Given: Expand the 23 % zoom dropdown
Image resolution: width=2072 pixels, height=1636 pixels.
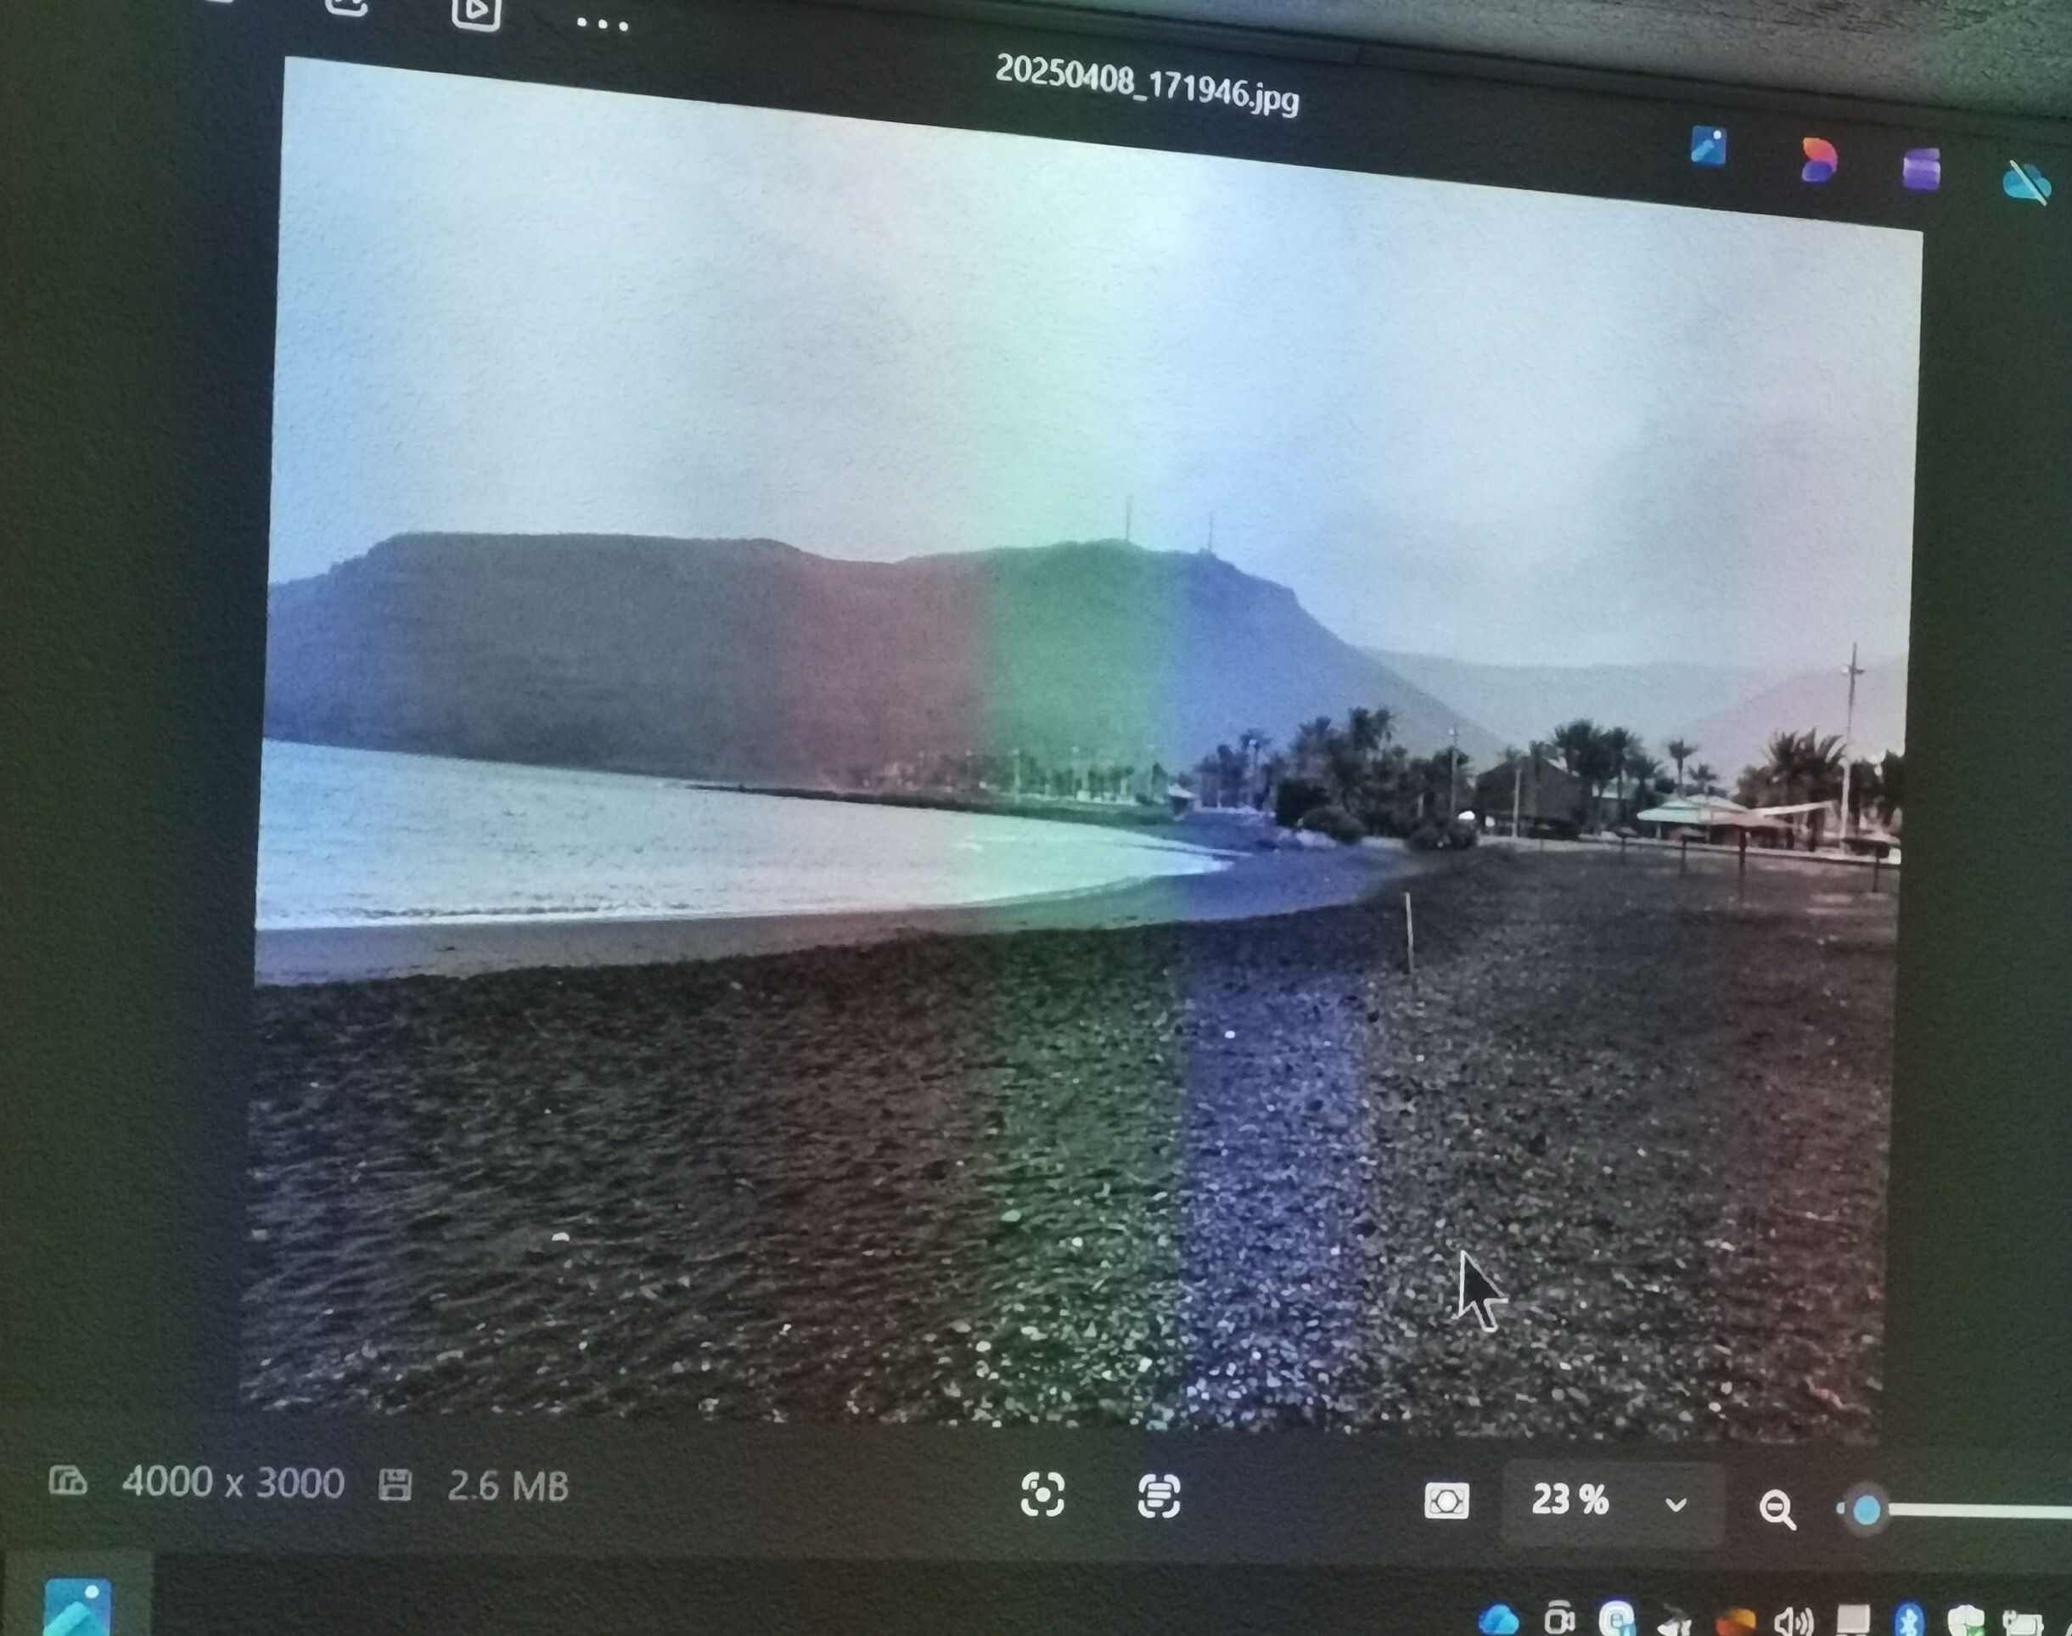Looking at the screenshot, I should (x=1676, y=1504).
